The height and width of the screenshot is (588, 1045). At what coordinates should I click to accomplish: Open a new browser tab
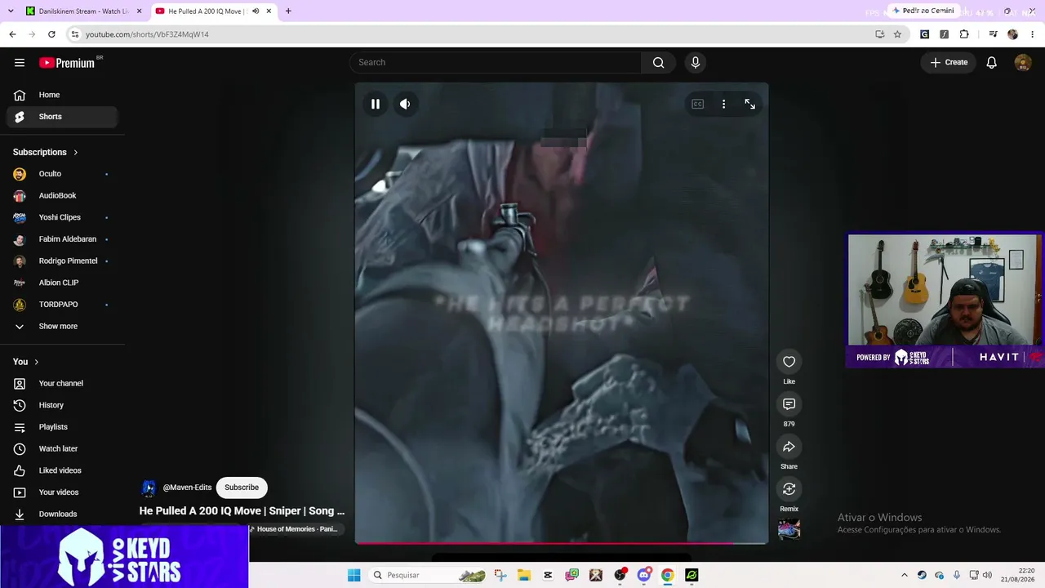coord(288,11)
